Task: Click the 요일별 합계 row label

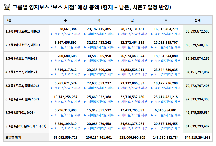Action: (13, 137)
